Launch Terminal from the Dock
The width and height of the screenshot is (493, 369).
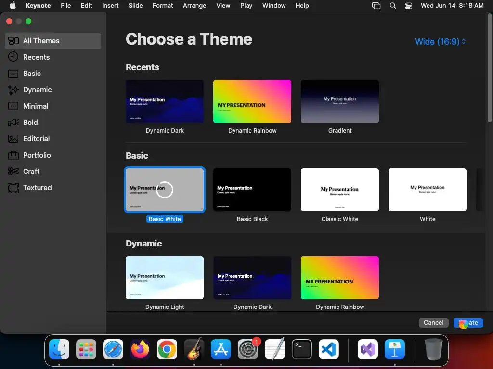point(302,349)
